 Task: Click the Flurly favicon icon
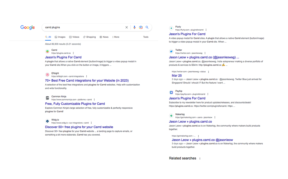[x=171, y=28]
